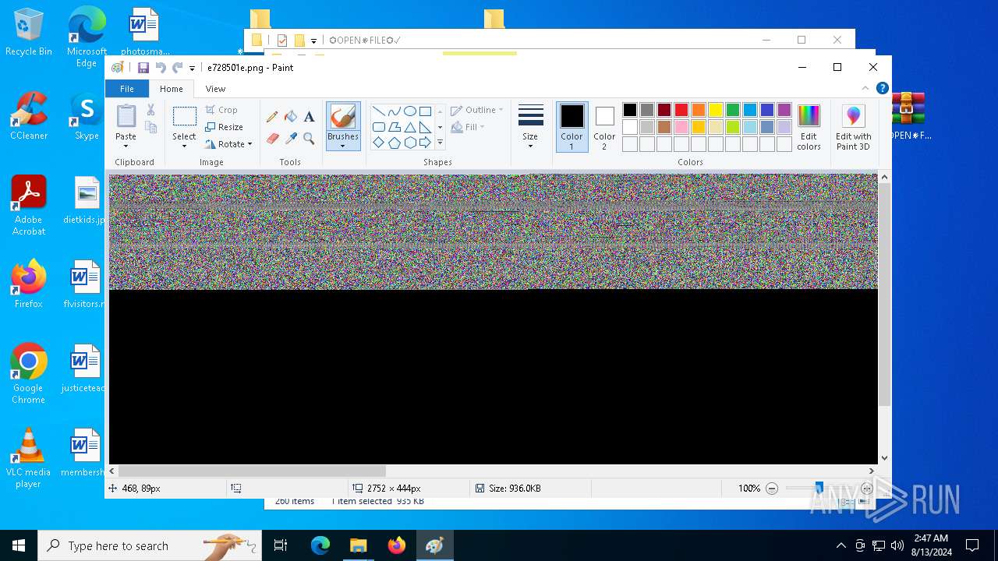Select the Pencil tool
The height and width of the screenshot is (561, 998).
(272, 117)
